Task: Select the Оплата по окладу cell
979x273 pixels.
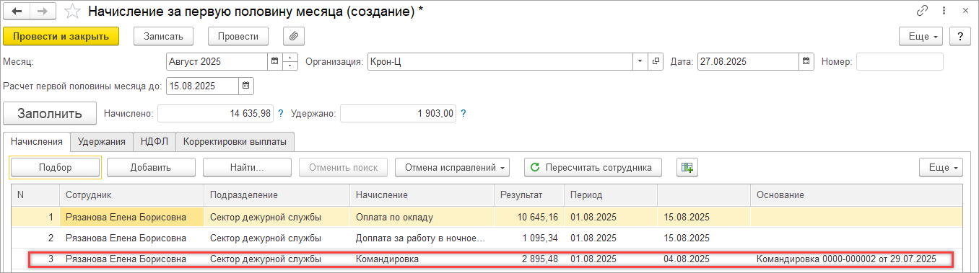Action: [x=422, y=217]
